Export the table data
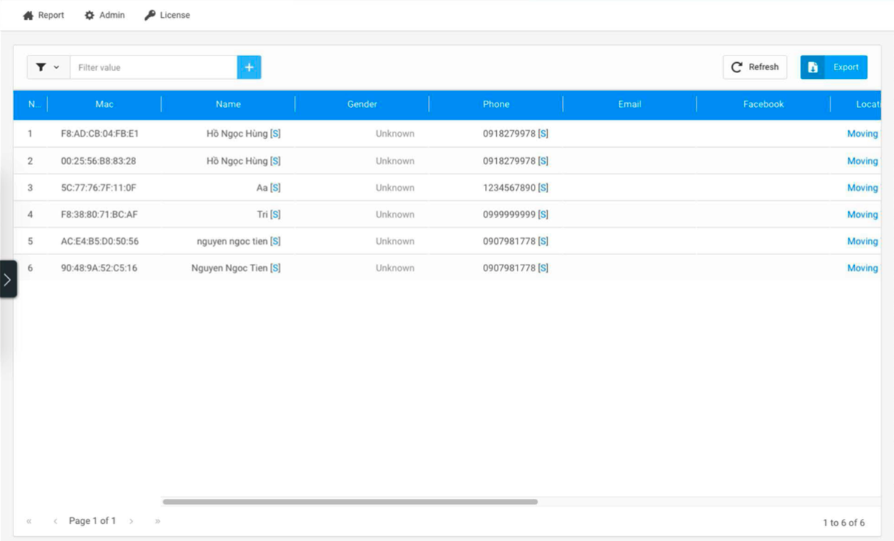This screenshot has height=541, width=894. (x=833, y=67)
